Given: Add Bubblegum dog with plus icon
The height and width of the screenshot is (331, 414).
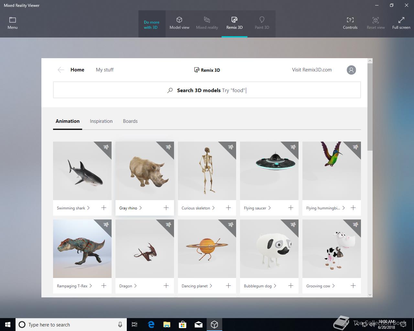Looking at the screenshot, I should click(291, 286).
